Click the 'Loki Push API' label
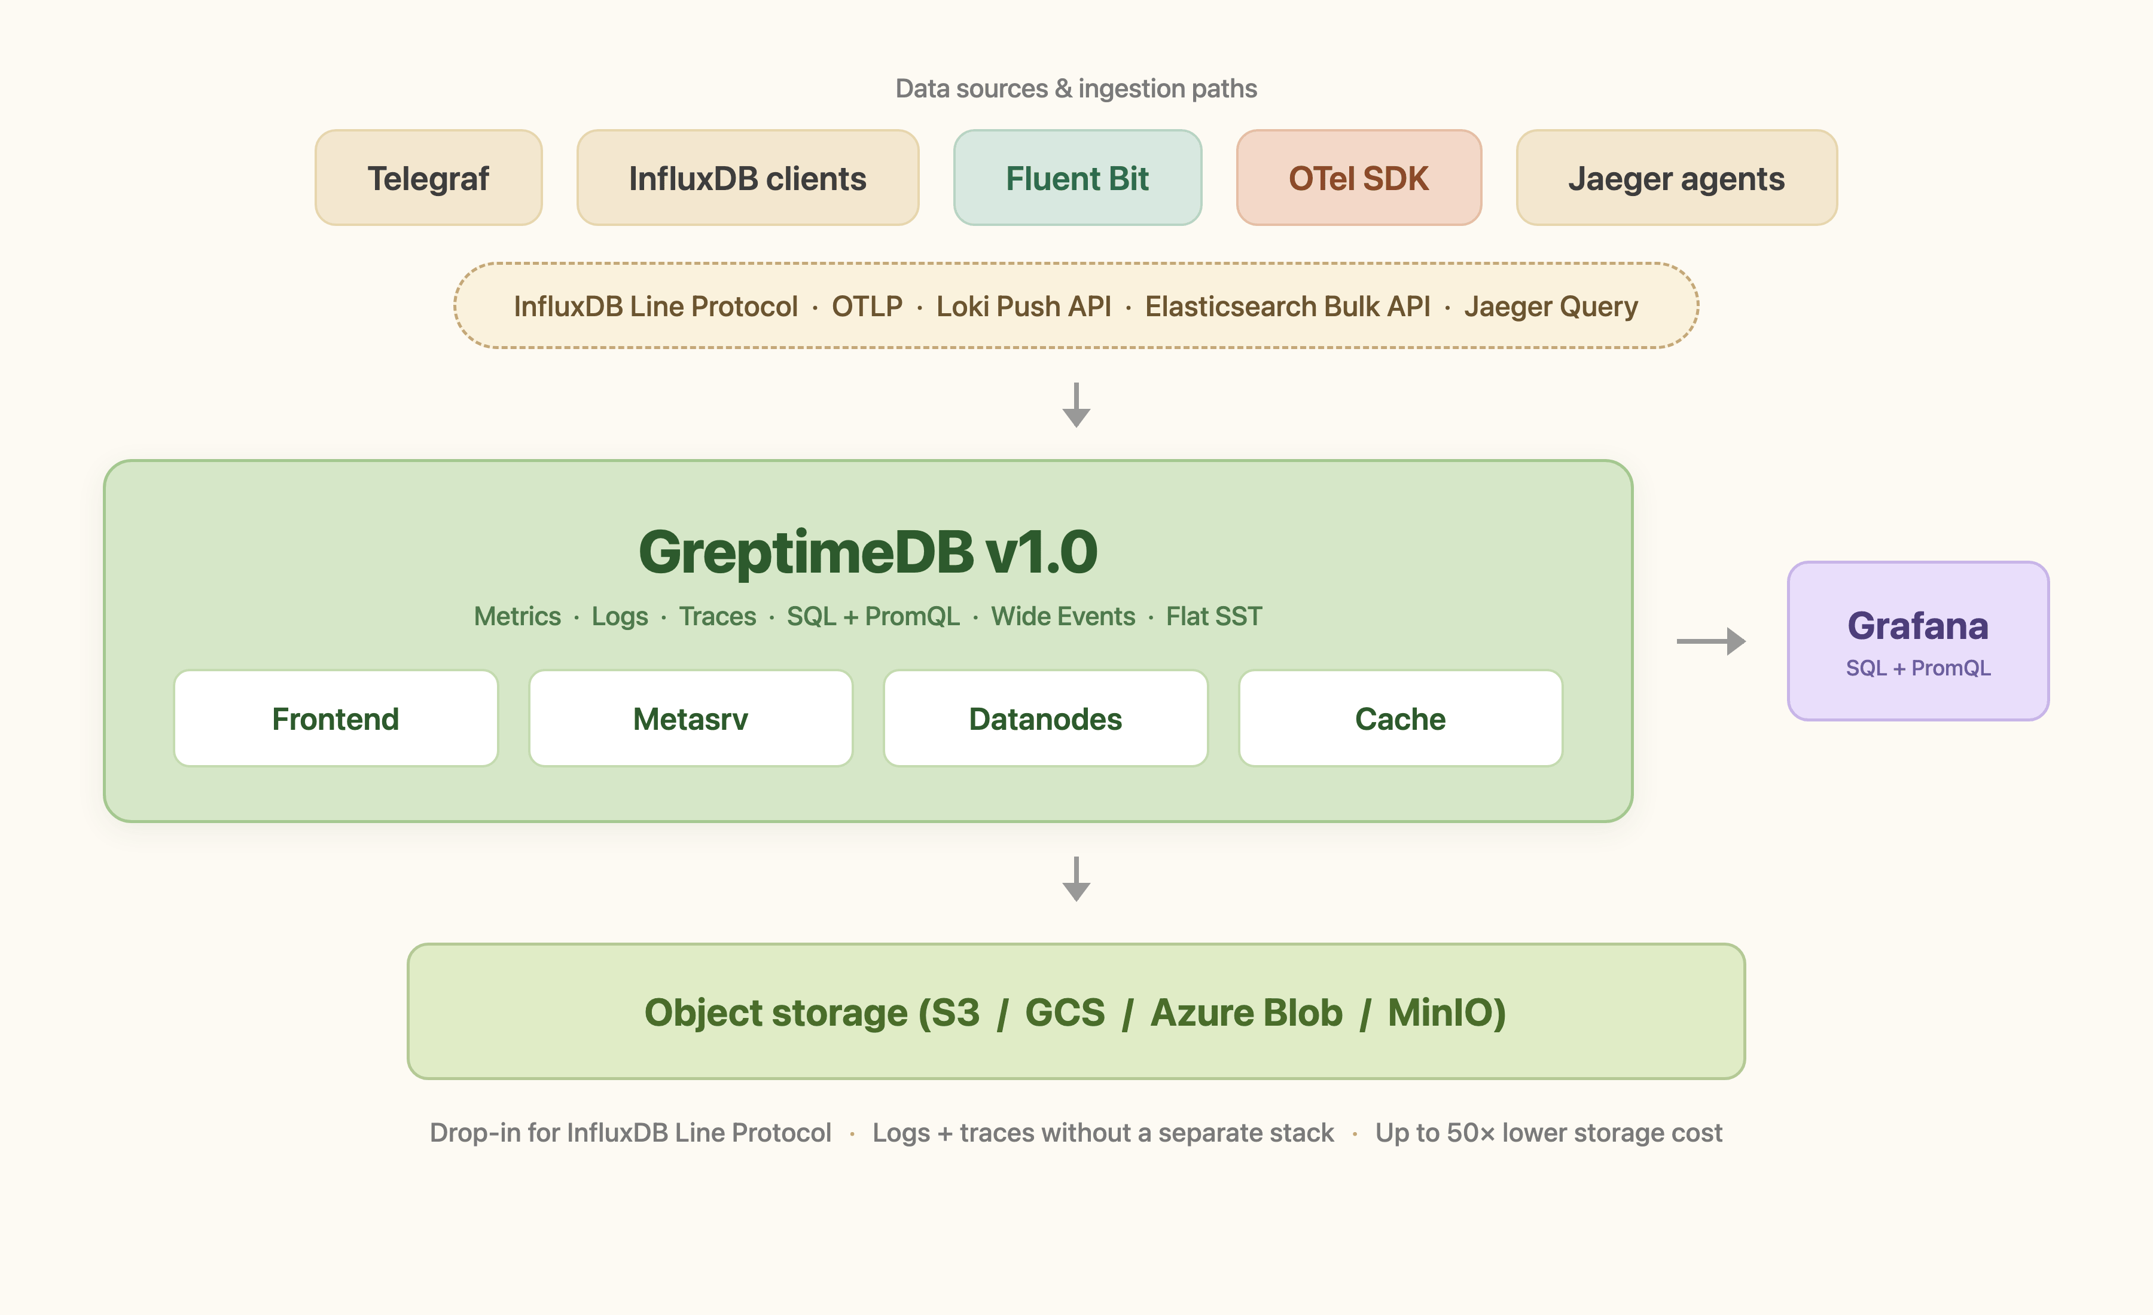 1023,307
